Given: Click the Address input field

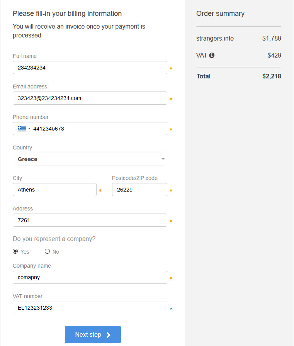Looking at the screenshot, I should (x=90, y=220).
